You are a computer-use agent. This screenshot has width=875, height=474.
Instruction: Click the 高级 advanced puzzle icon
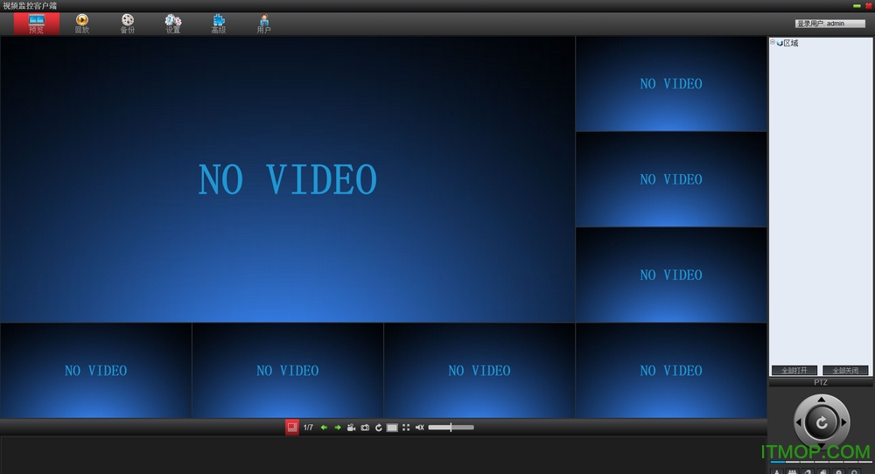coord(219,23)
